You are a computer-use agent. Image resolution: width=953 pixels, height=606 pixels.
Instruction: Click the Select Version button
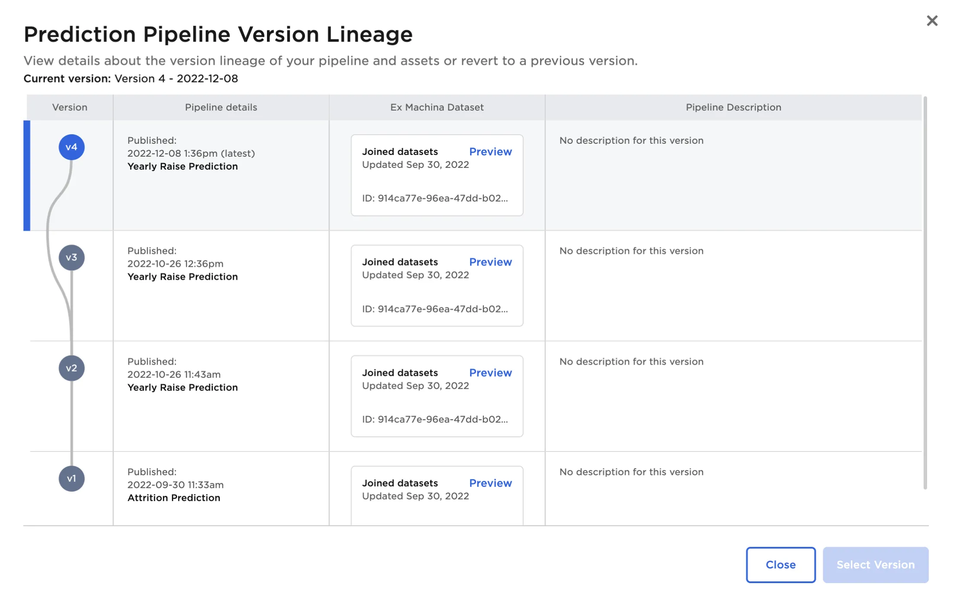[x=875, y=565]
